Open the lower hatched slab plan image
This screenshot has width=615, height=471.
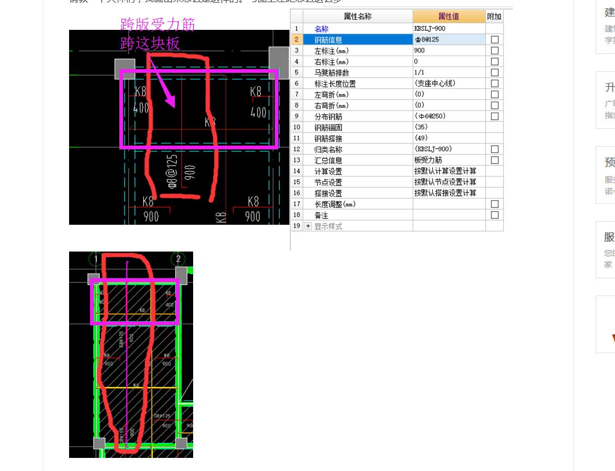click(131, 354)
